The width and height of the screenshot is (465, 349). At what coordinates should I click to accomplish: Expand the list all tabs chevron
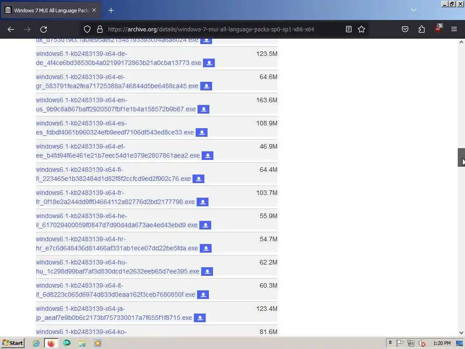click(414, 10)
